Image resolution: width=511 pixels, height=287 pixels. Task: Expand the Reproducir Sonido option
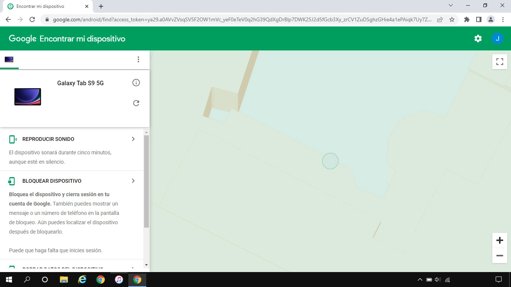[x=133, y=139]
